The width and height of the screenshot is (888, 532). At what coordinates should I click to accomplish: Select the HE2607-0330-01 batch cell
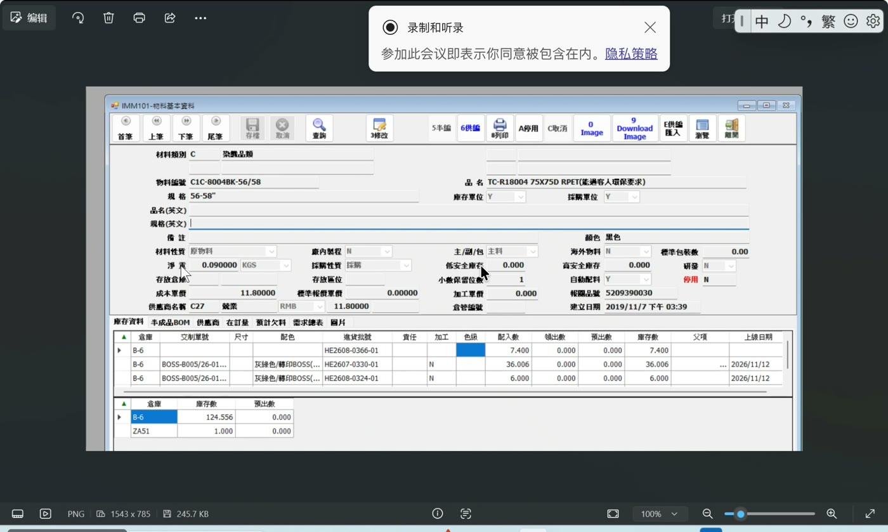click(x=357, y=364)
